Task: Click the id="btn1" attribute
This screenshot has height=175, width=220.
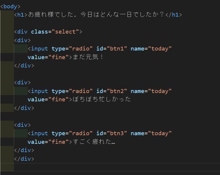Action: pyautogui.click(x=112, y=49)
